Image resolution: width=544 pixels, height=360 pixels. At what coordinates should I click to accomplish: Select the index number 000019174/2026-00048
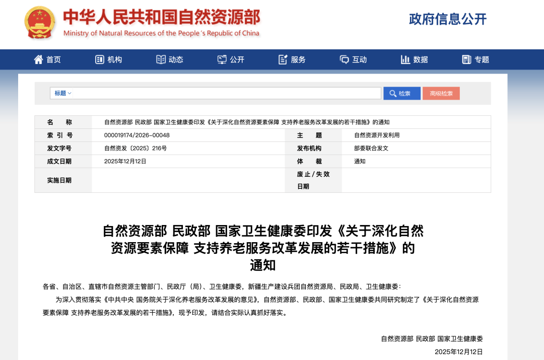point(137,135)
